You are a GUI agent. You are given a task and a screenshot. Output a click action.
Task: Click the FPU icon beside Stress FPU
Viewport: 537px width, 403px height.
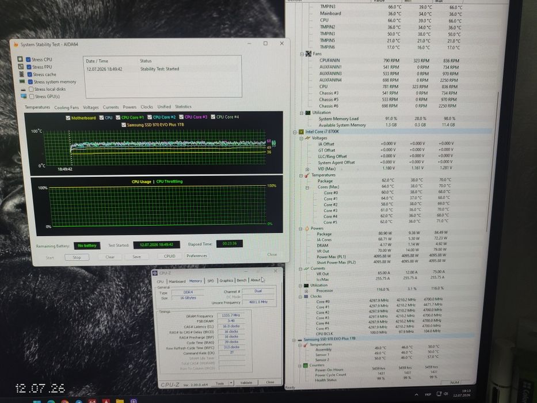click(x=21, y=66)
